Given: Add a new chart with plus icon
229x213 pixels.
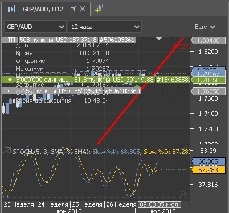Looking at the screenshot, I should (x=99, y=9).
